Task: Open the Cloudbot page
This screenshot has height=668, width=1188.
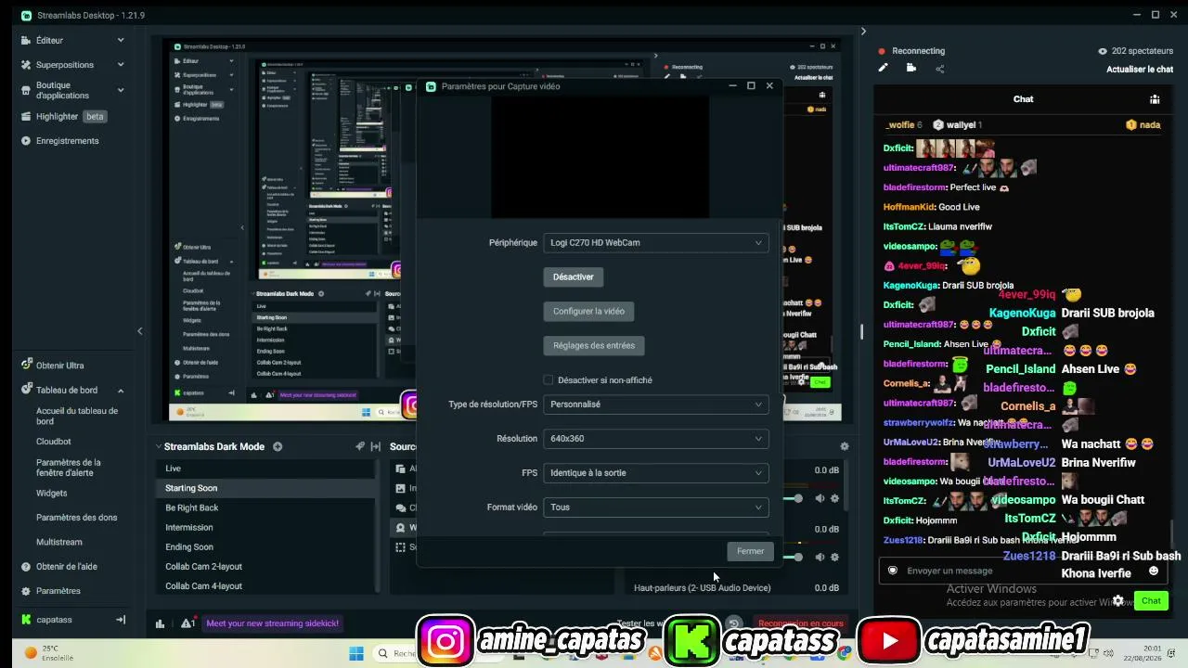Action: point(54,442)
